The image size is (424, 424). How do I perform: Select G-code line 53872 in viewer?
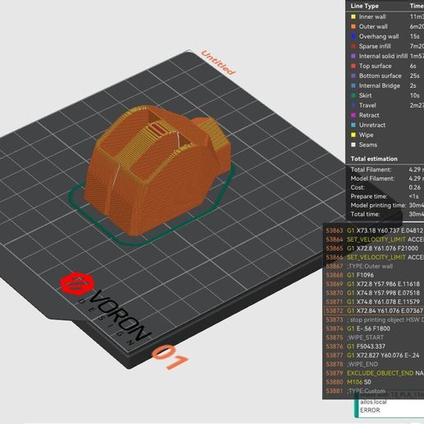(x=374, y=311)
